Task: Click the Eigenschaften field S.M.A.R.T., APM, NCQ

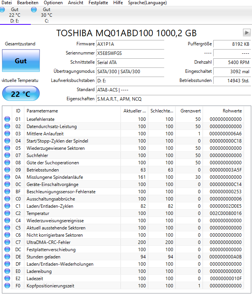Action: [x=174, y=99]
